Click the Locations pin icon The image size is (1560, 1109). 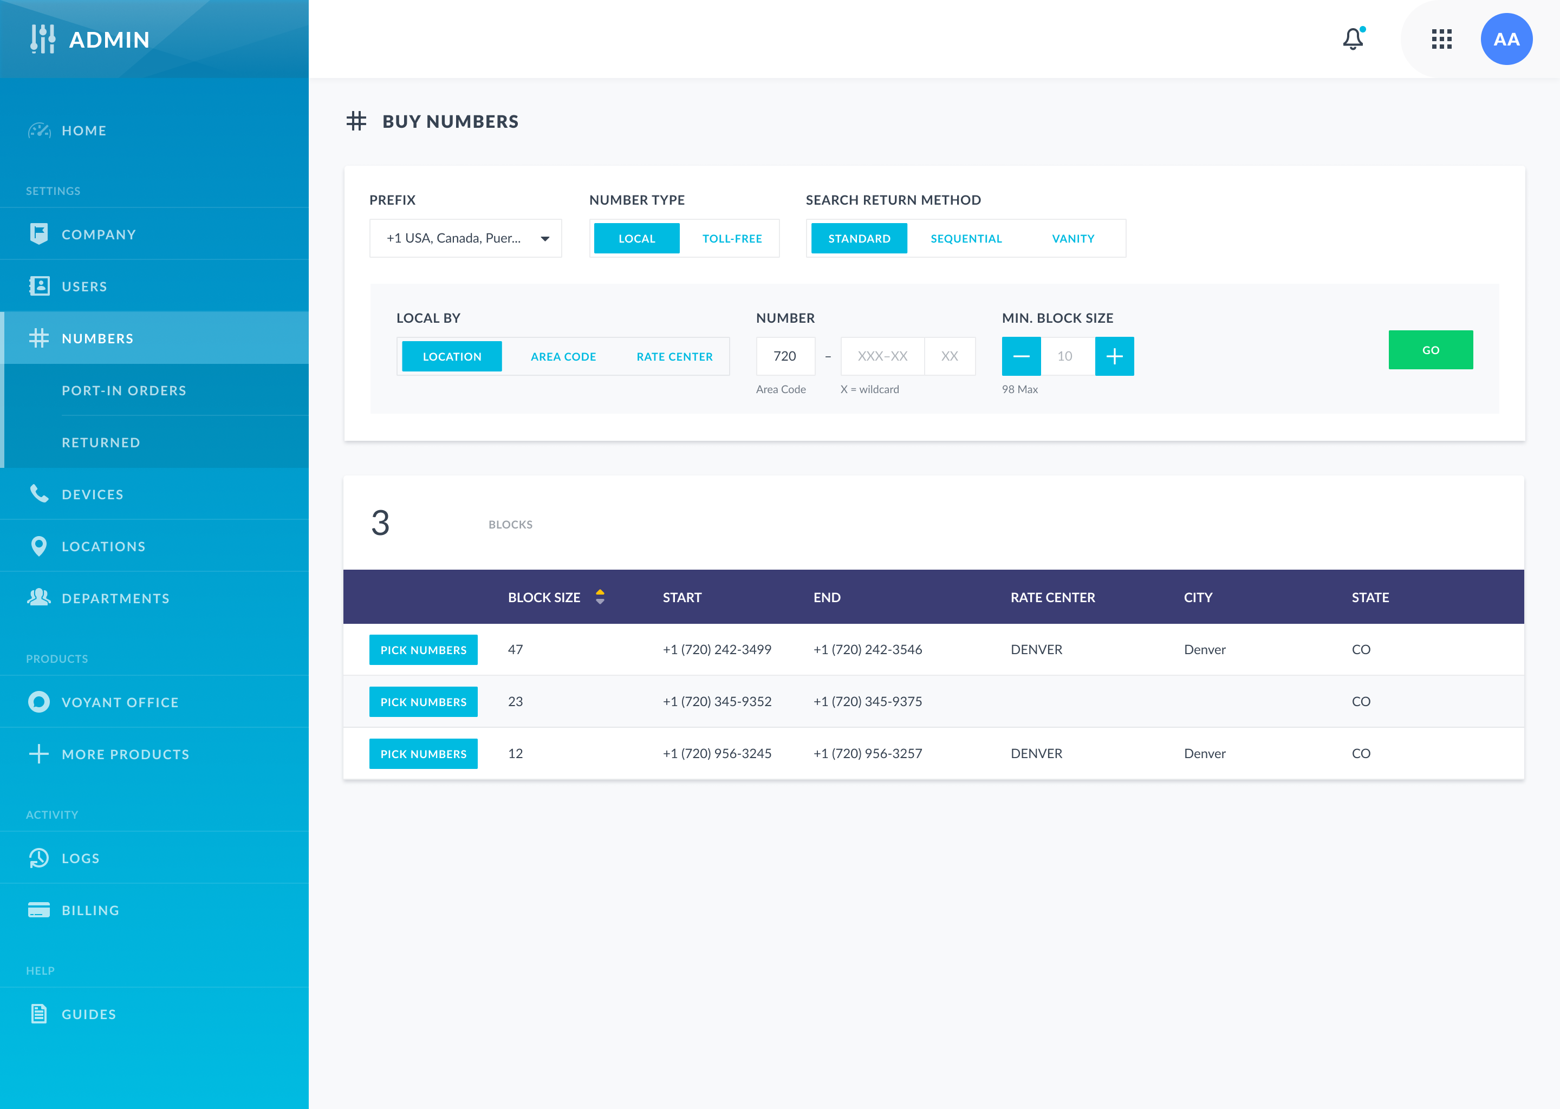pos(39,546)
